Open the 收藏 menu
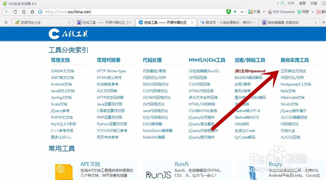 (314, 3)
